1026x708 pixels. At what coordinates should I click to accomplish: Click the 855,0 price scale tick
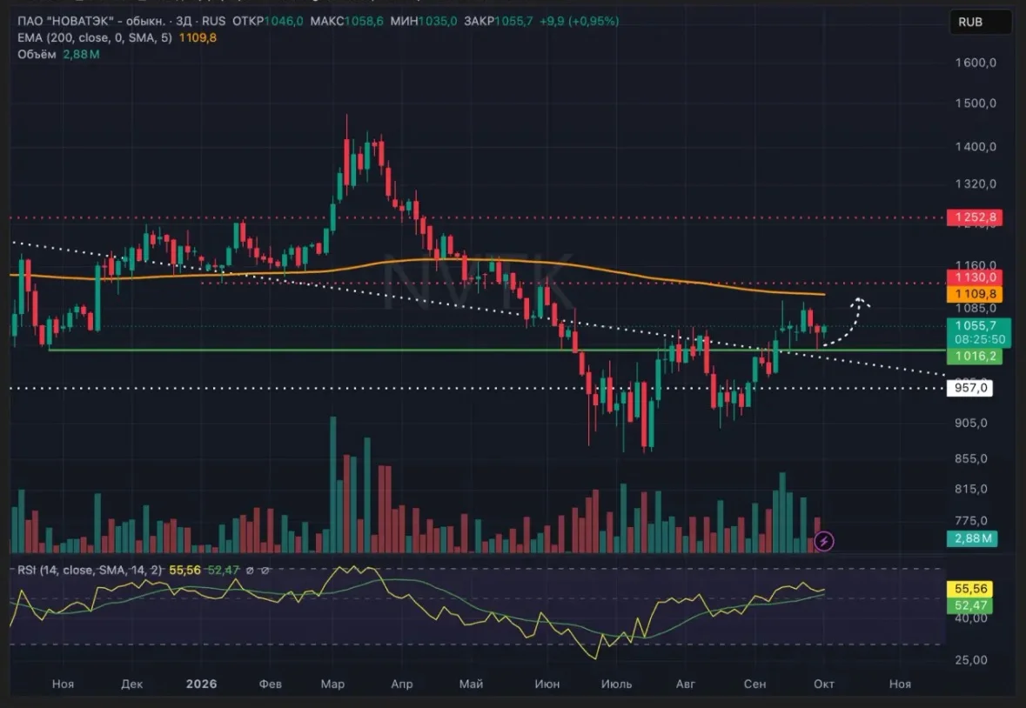pos(971,458)
